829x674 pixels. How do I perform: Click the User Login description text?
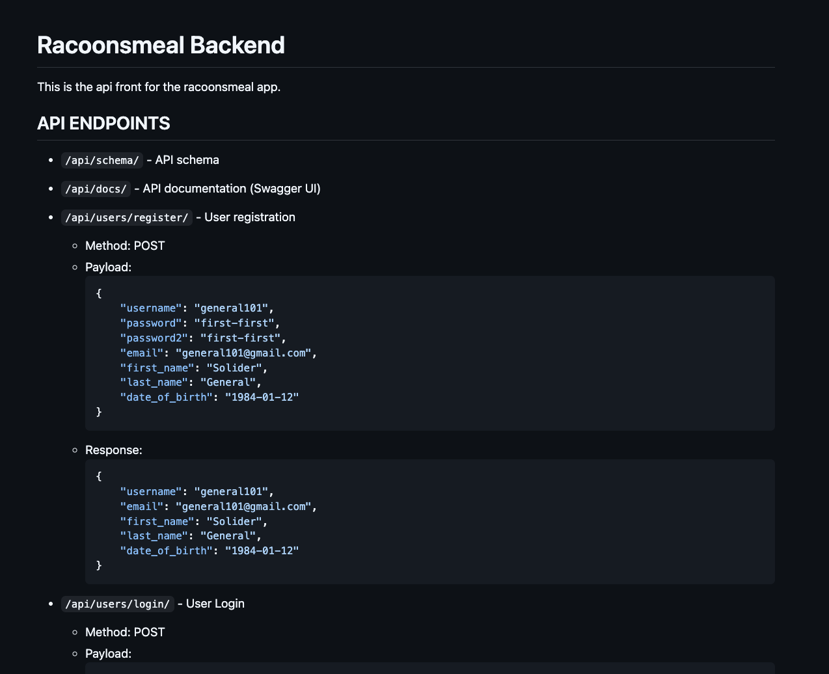(x=215, y=604)
